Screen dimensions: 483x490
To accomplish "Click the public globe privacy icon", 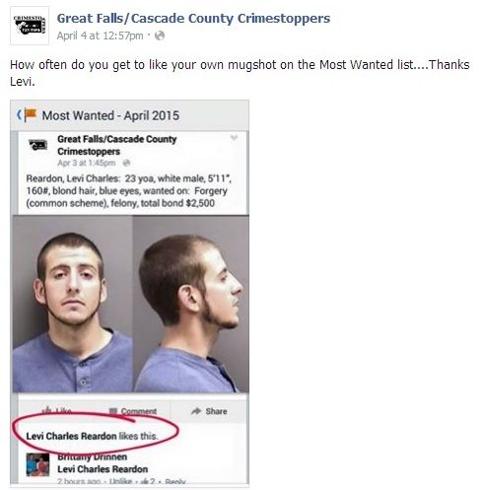I will (160, 35).
